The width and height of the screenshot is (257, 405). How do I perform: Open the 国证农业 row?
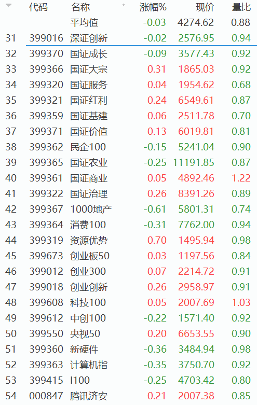[129, 162]
